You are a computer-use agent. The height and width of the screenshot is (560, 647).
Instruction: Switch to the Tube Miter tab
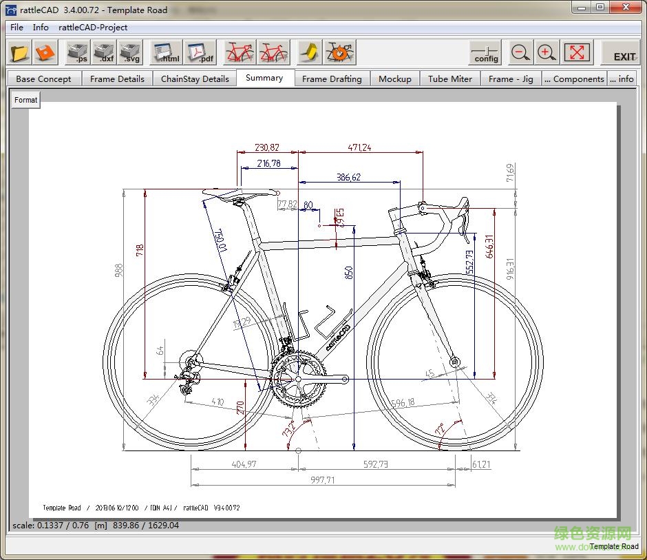[x=450, y=79]
